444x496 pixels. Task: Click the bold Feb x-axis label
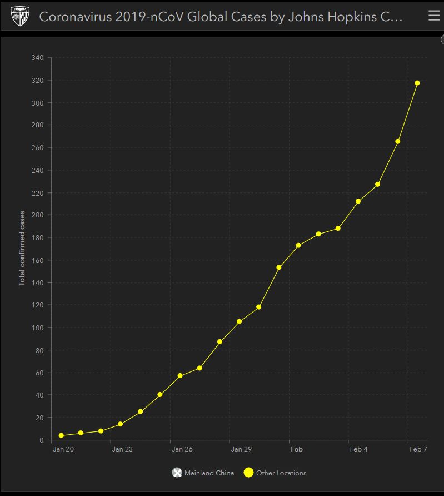[x=296, y=449]
